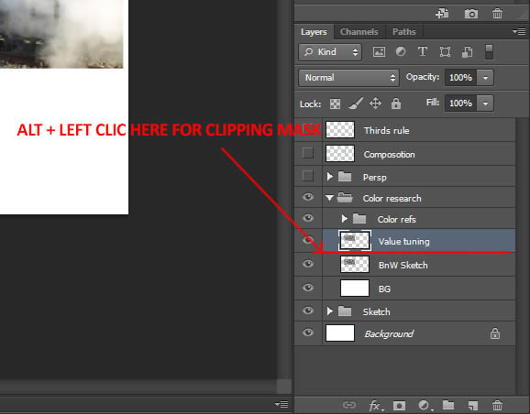Switch to the Channels tab
Screen dimensions: 530x414
(x=359, y=32)
